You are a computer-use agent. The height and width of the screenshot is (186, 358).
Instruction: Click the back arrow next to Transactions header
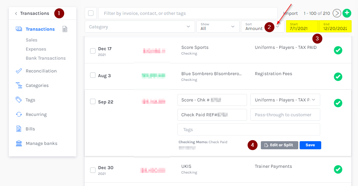click(x=16, y=13)
